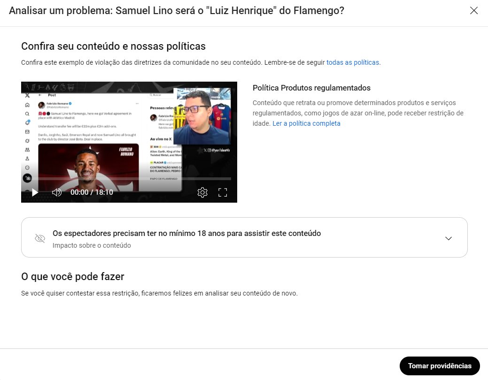Click the "Tomar providências" button
The width and height of the screenshot is (488, 380).
click(440, 366)
